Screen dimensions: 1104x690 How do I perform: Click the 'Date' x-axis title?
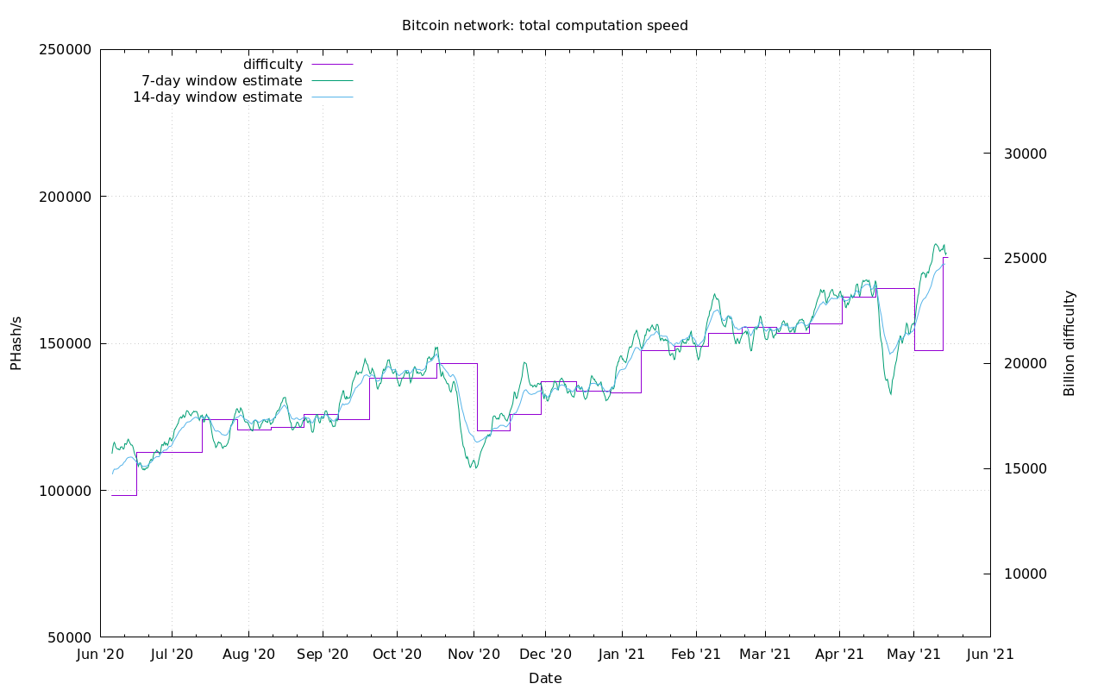click(x=545, y=679)
